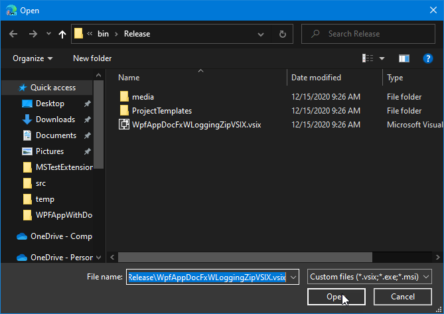The height and width of the screenshot is (314, 444).
Task: Click the date of media folder
Action: pyautogui.click(x=326, y=97)
